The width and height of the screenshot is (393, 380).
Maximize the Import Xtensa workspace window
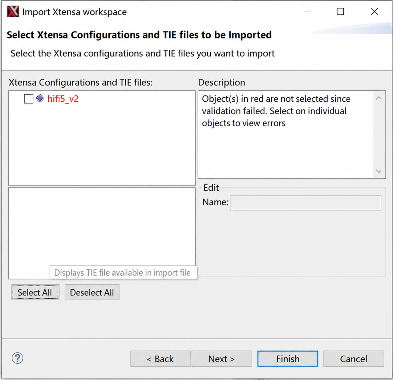[340, 12]
